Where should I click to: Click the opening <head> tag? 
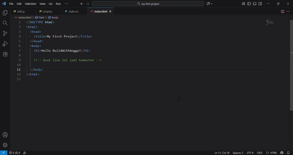pos(36,32)
